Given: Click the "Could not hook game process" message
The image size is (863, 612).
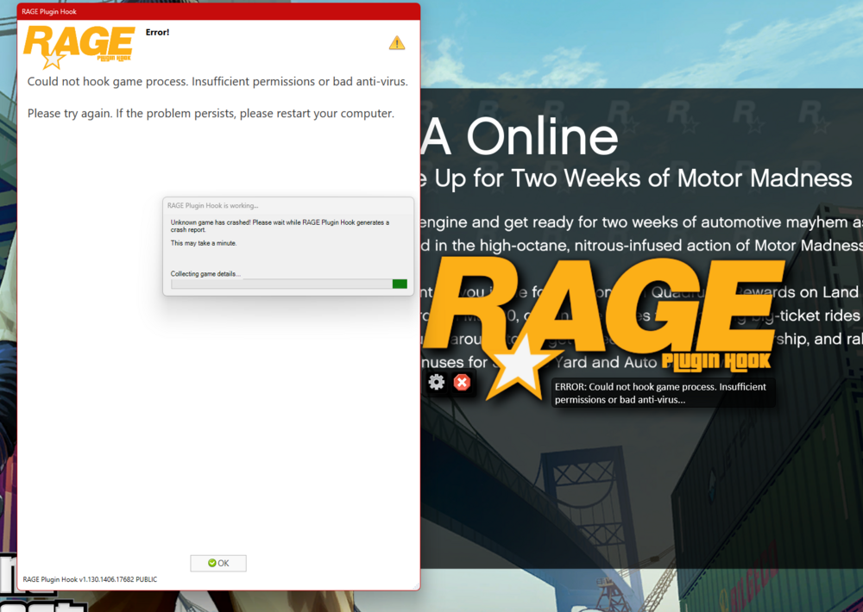Looking at the screenshot, I should (217, 81).
